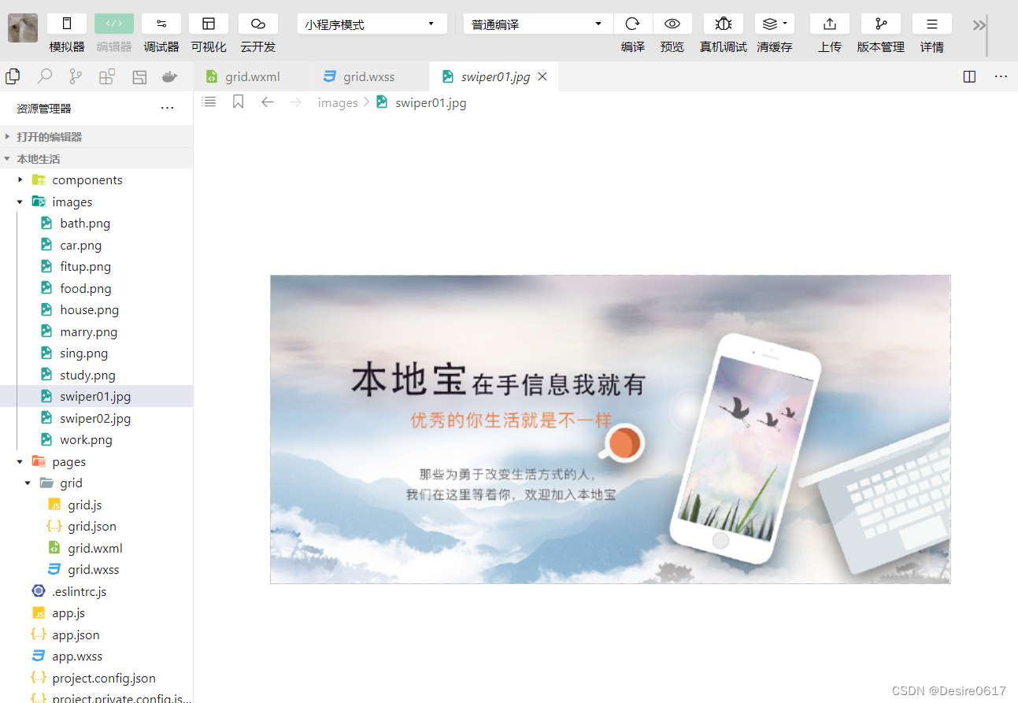The image size is (1018, 703).
Task: Open car.png in file tree
Action: click(96, 245)
